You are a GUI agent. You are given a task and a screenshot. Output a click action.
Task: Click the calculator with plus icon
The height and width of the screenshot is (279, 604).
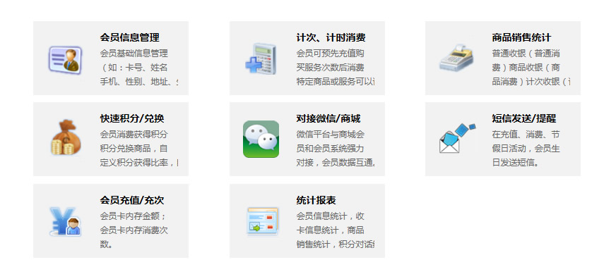[261, 58]
